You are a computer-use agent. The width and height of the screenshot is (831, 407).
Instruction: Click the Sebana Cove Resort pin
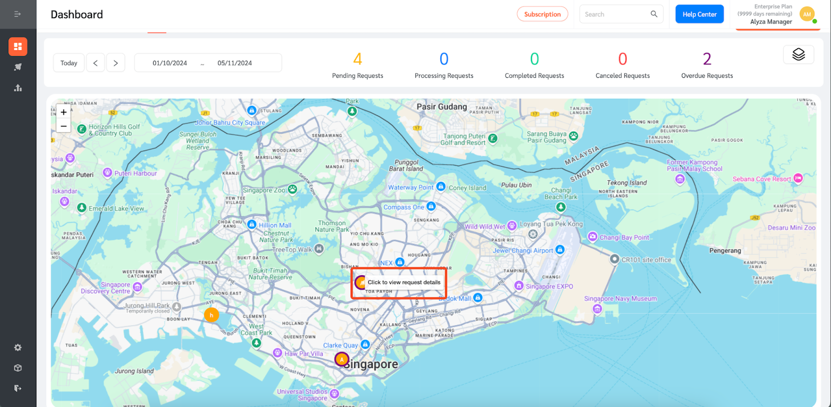click(x=798, y=178)
